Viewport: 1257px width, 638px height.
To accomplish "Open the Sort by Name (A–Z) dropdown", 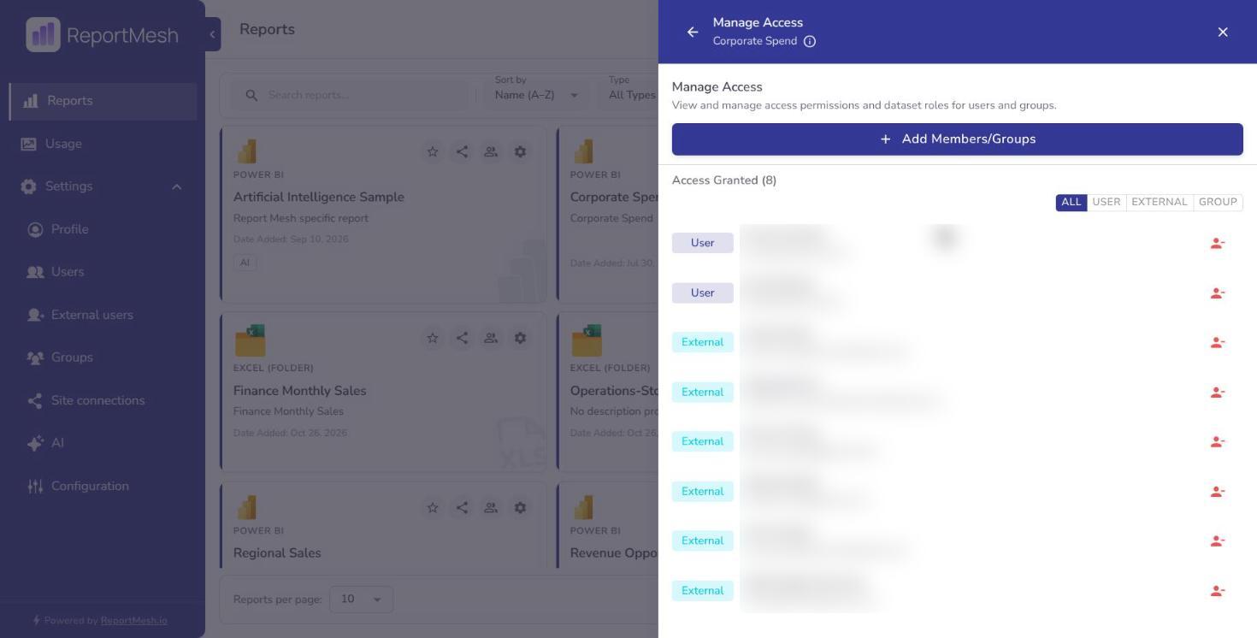I will (537, 94).
